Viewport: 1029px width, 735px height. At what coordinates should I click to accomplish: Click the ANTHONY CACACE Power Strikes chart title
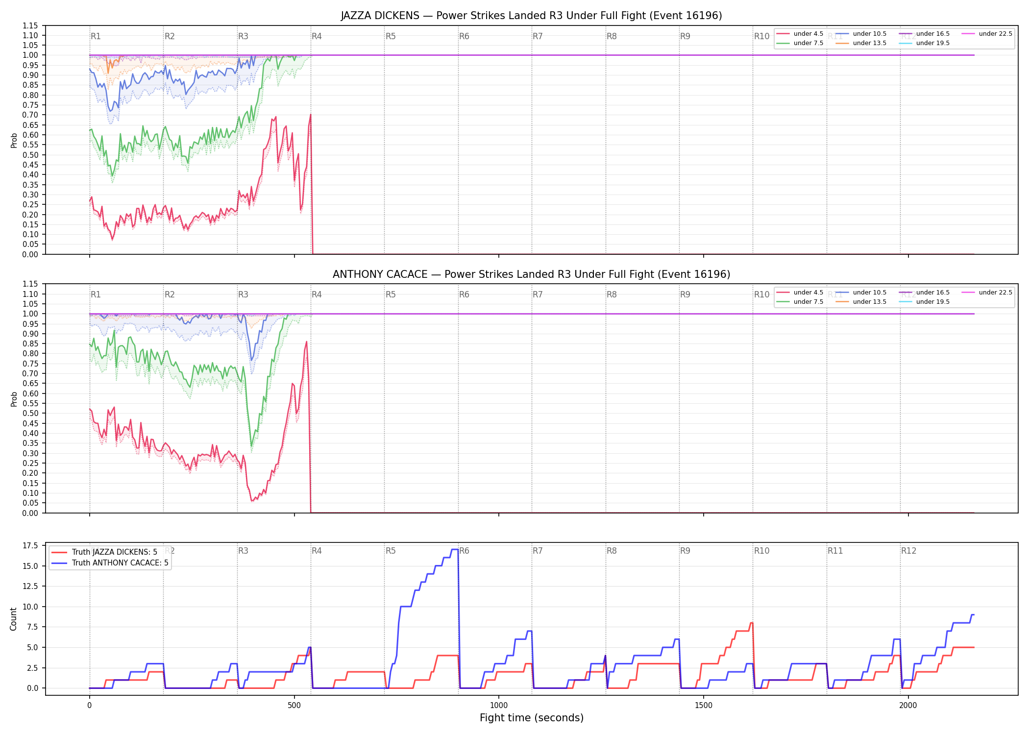(531, 274)
